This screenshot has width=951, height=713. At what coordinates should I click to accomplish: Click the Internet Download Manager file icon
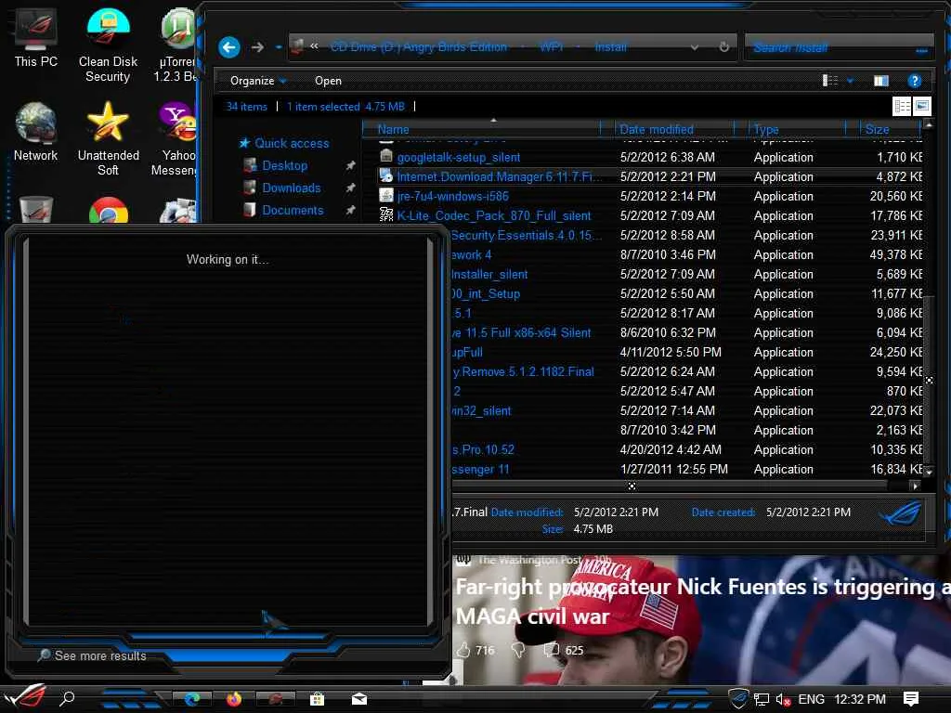(x=386, y=175)
